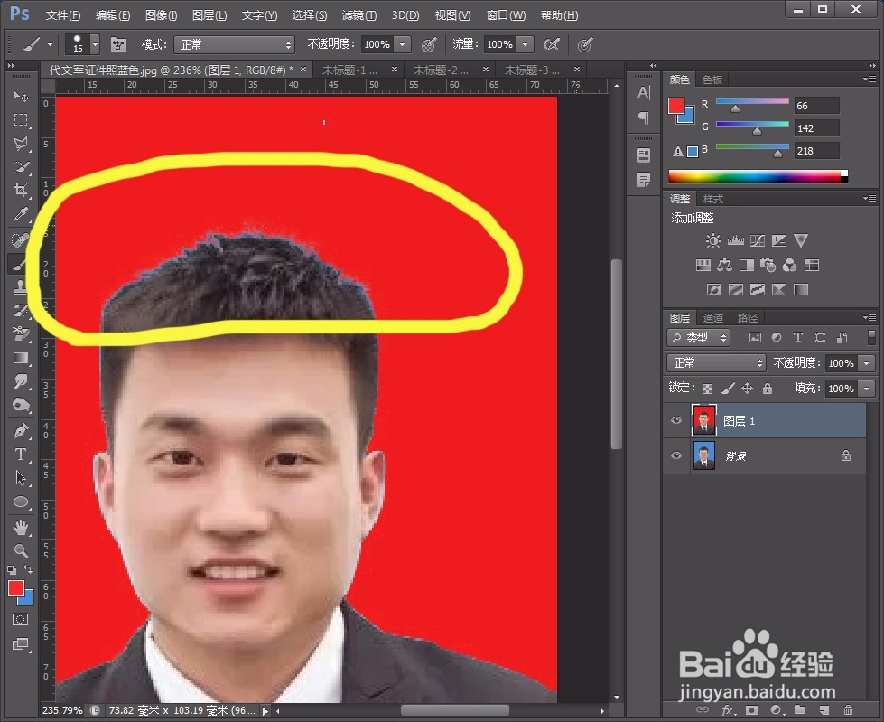The height and width of the screenshot is (722, 884).
Task: Click the add layer style fx button
Action: (729, 710)
